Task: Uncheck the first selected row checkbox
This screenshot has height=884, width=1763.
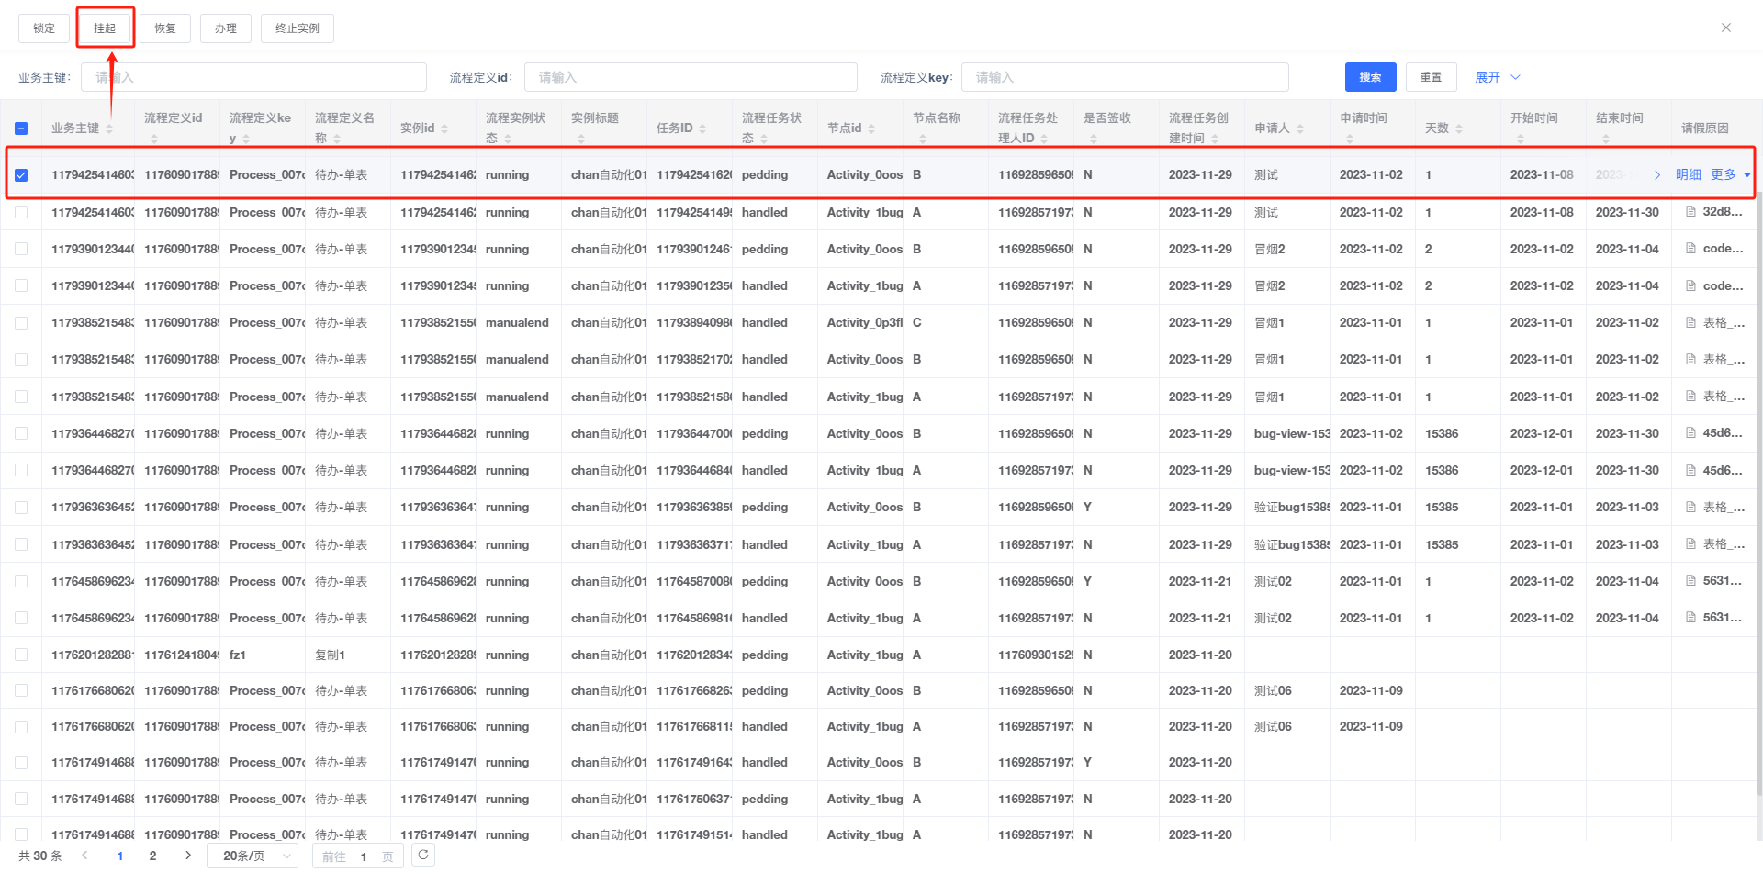Action: click(21, 174)
